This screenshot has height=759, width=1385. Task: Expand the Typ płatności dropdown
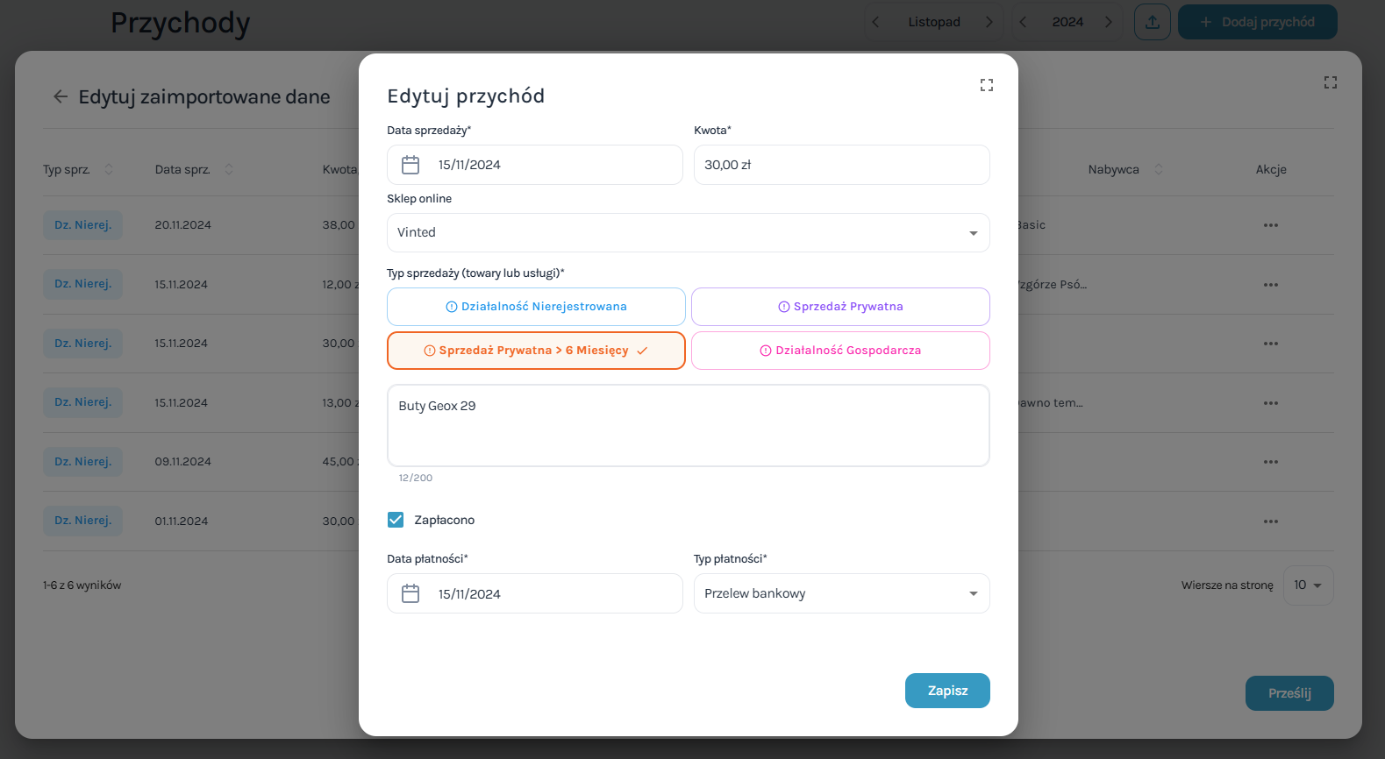(841, 593)
